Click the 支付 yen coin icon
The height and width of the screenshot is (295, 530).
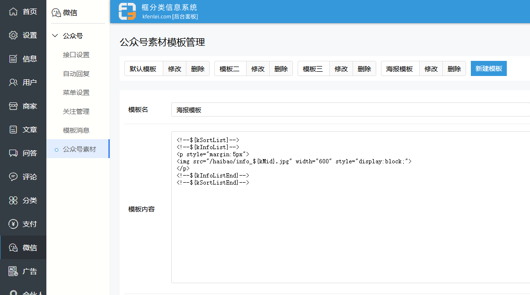click(x=13, y=224)
